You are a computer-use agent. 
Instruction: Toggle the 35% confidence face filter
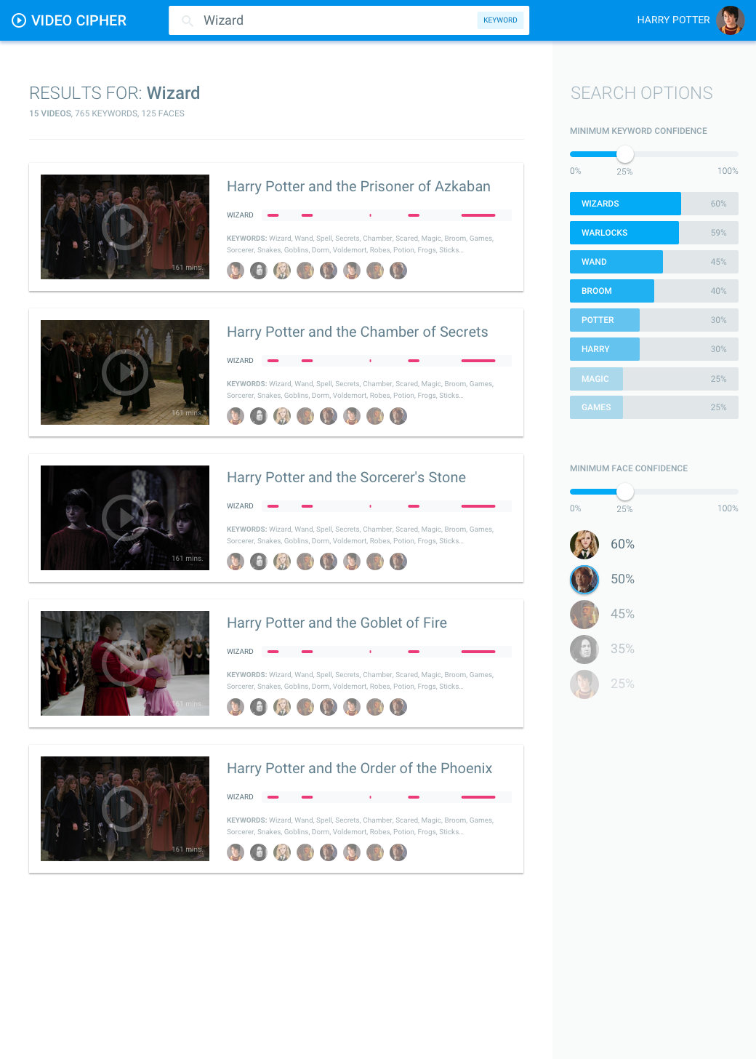(x=584, y=649)
